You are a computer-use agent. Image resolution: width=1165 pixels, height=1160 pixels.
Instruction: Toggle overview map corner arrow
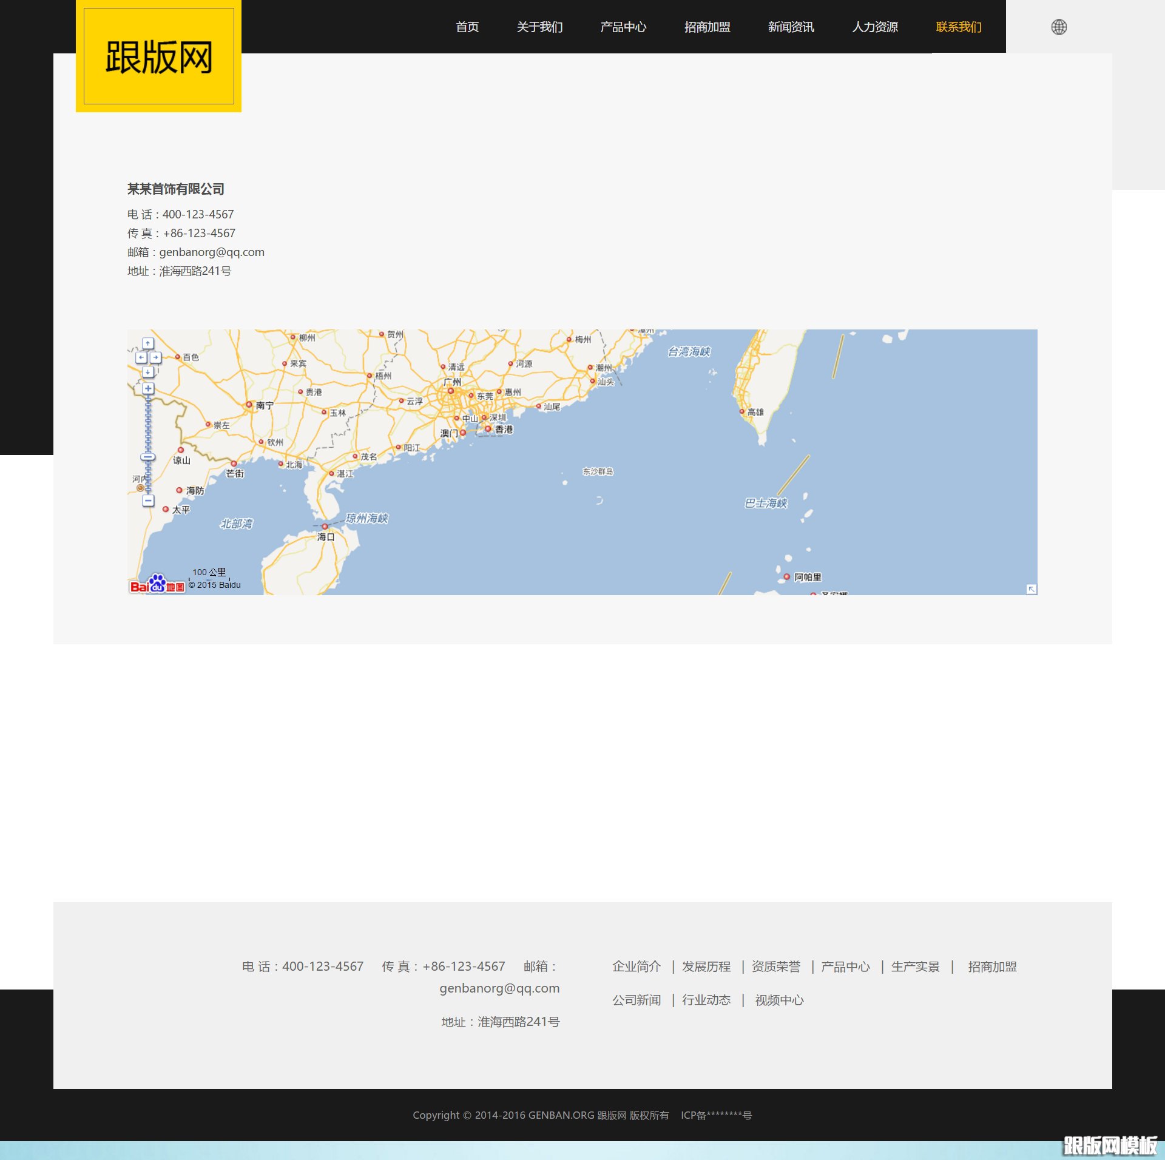tap(1031, 589)
